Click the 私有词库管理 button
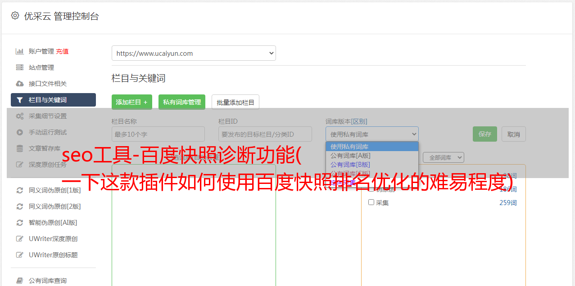 coord(182,102)
